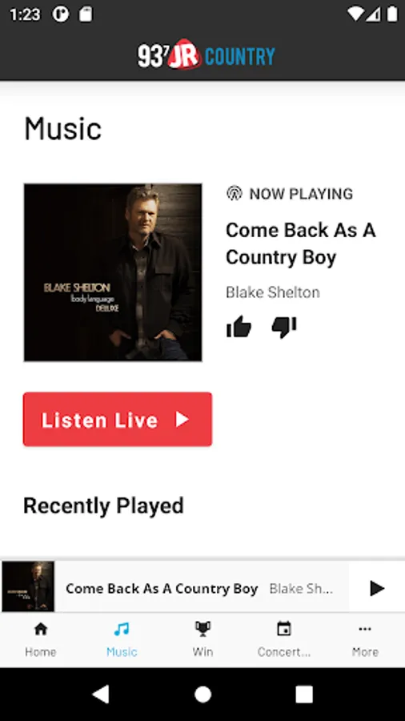
Task: Tap the Android home circle button
Action: (202, 695)
